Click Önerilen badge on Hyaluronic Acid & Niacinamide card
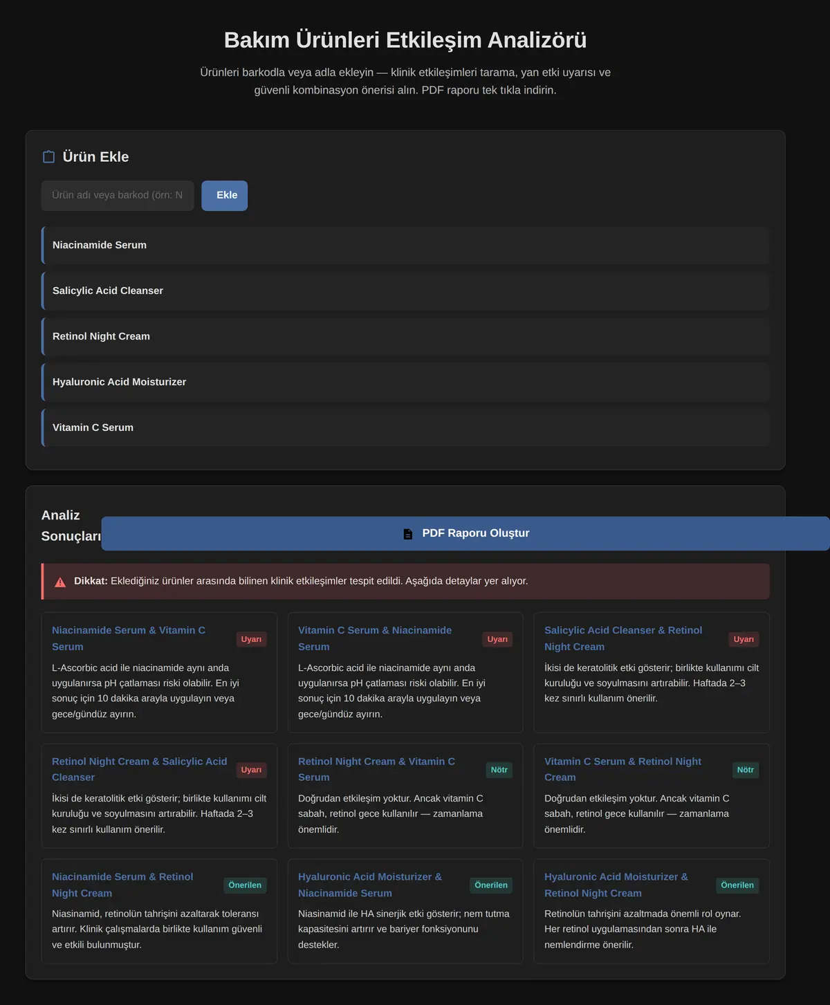 click(491, 885)
